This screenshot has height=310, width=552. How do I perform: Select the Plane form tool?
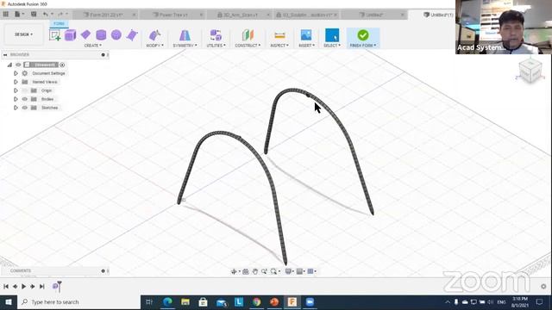(x=85, y=34)
